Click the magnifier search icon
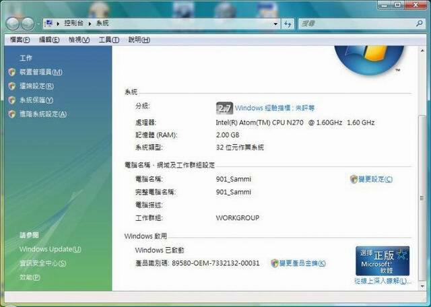 pos(419,24)
